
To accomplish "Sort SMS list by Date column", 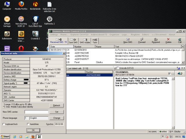I will tap(62, 47).
